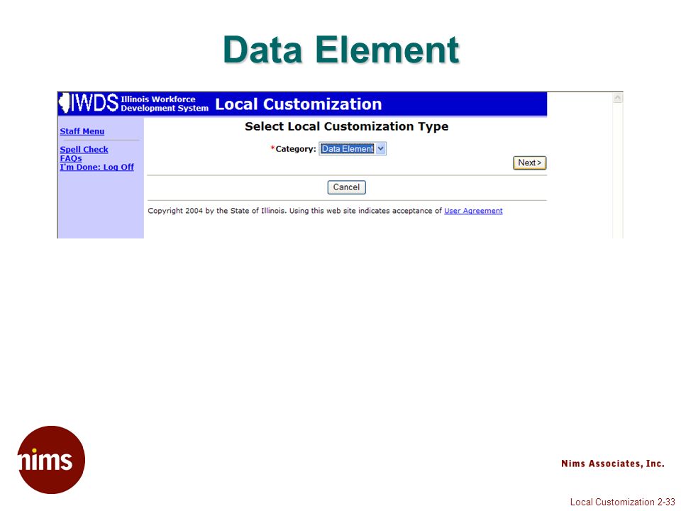
Task: Open the Staff Menu link
Action: 82,131
